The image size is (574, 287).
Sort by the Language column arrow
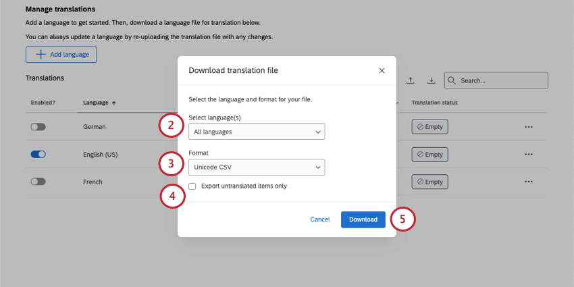[113, 103]
